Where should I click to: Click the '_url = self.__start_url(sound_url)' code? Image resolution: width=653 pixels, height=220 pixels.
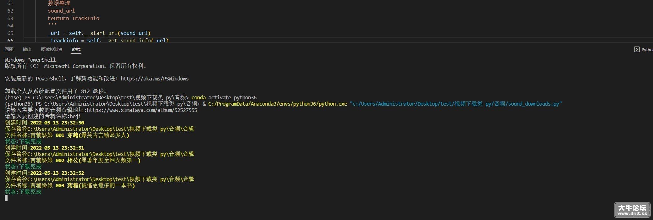click(99, 33)
